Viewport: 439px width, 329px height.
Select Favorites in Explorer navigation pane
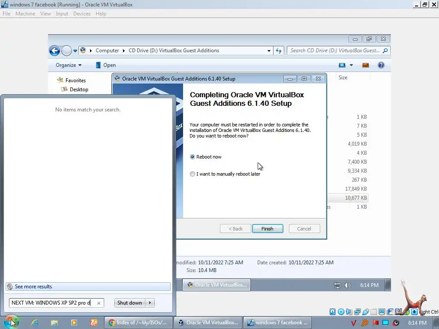72,80
